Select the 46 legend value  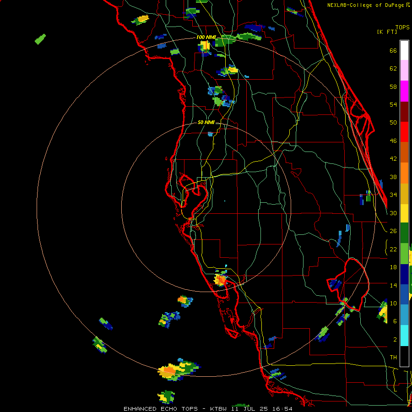pos(393,141)
